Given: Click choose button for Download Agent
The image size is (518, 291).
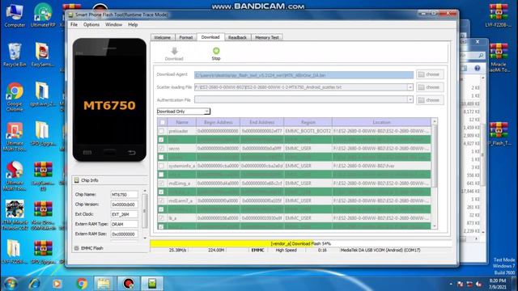Looking at the screenshot, I should point(430,74).
